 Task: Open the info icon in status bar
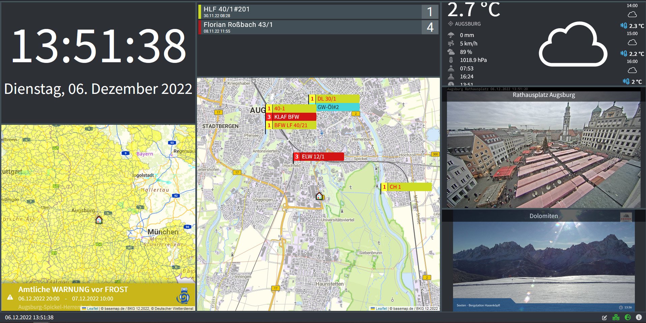639,317
